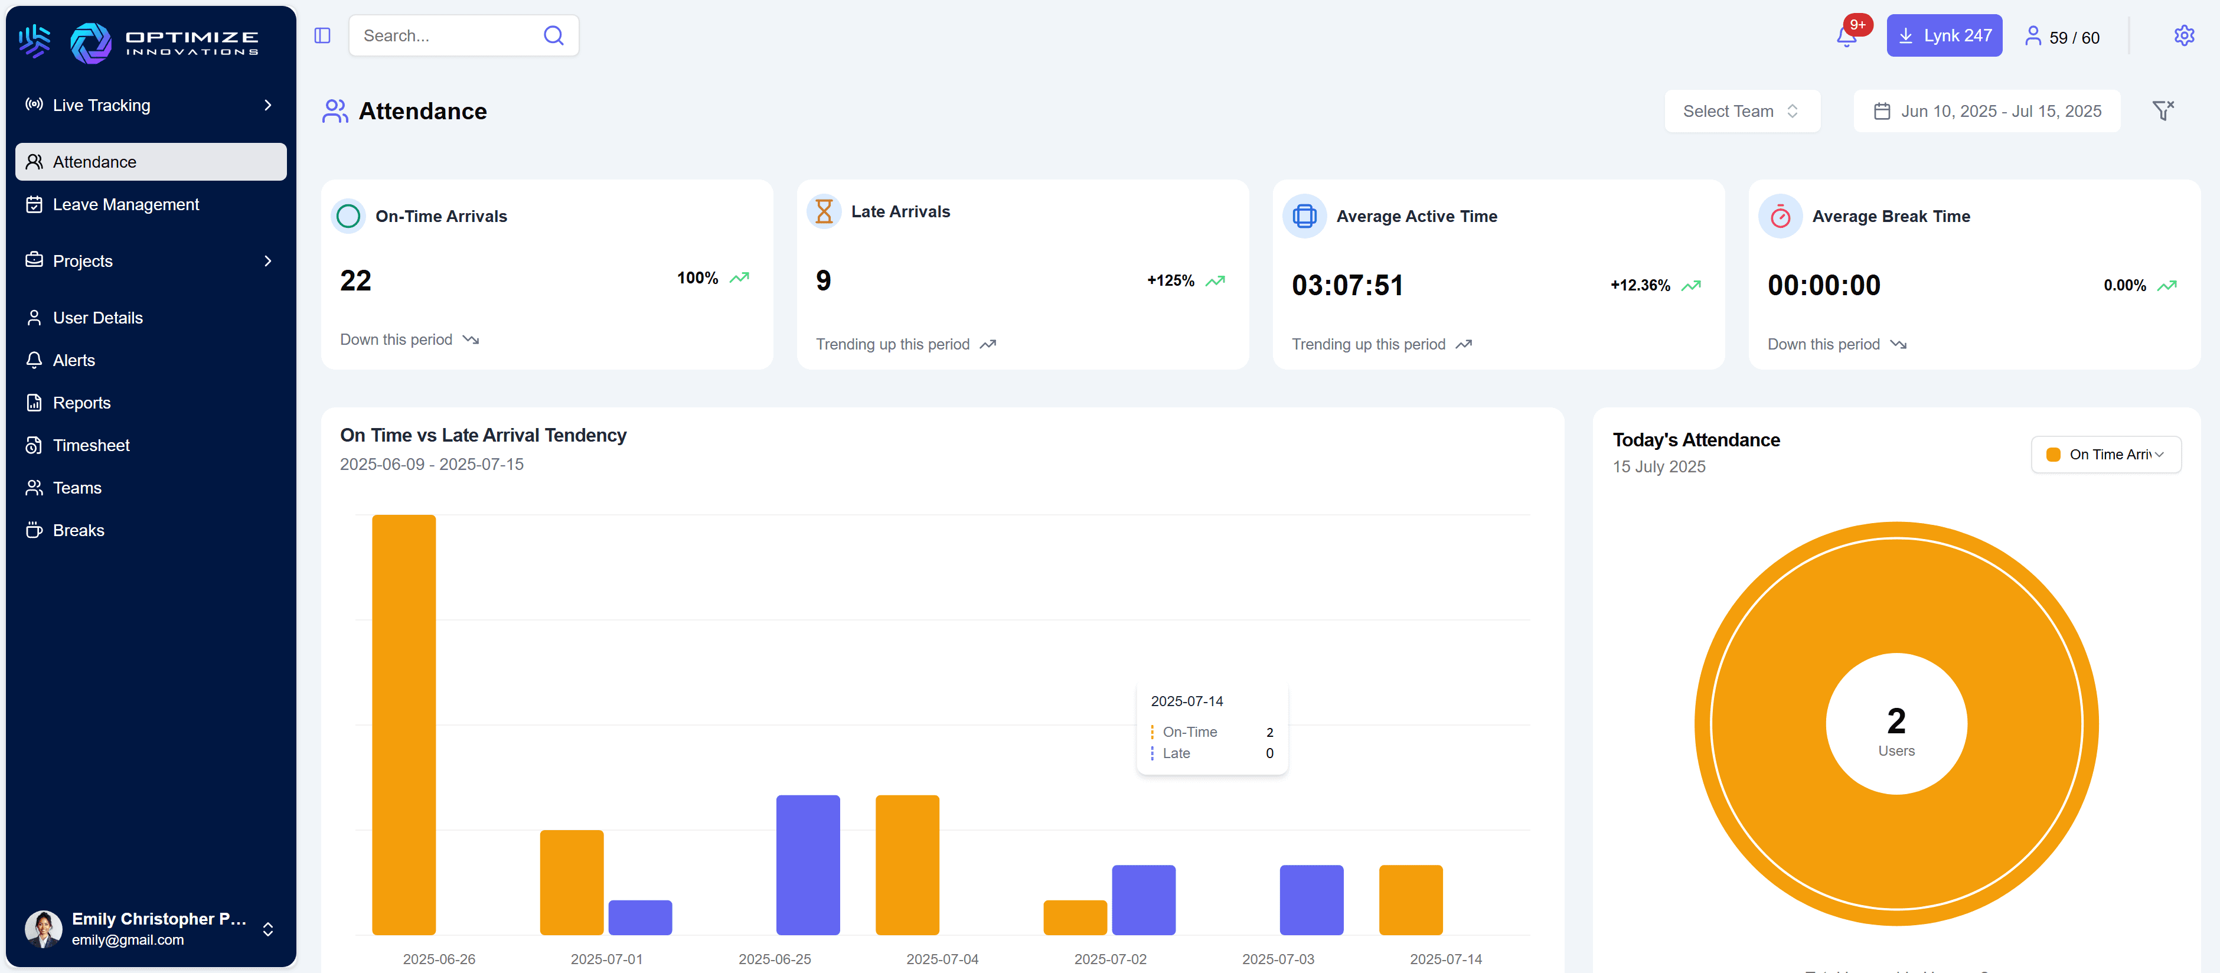2220x973 pixels.
Task: Click the Average Active Time icon
Action: (x=1304, y=216)
